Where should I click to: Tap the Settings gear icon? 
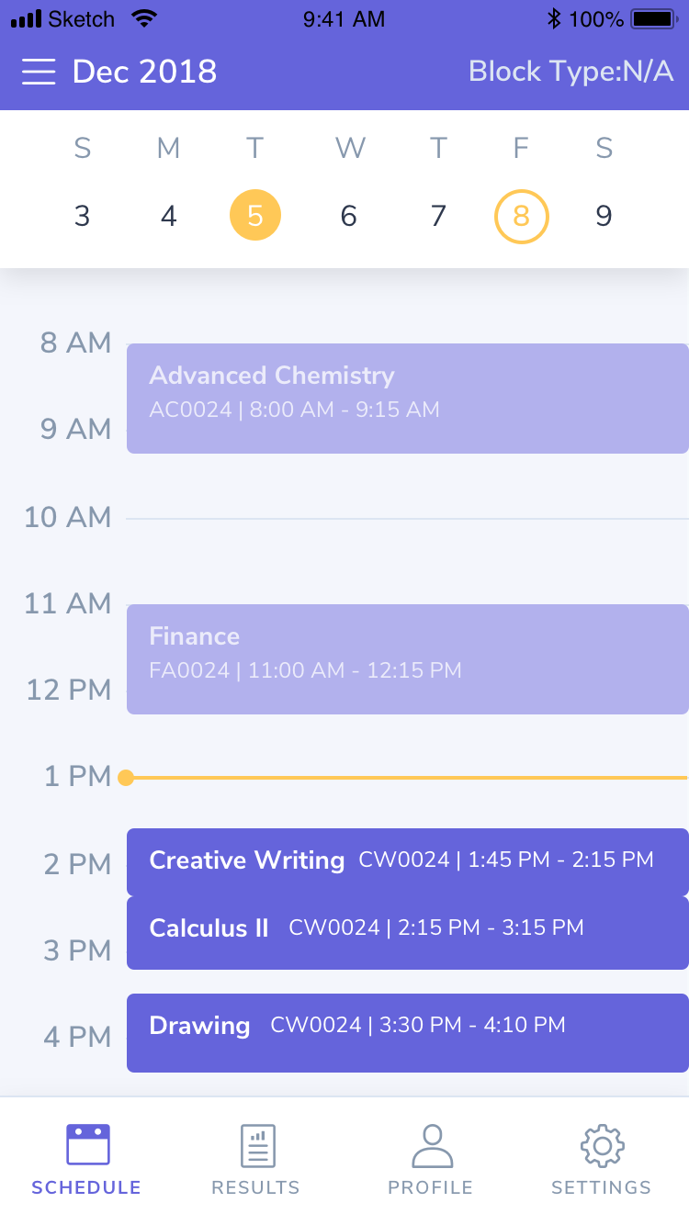coord(601,1145)
